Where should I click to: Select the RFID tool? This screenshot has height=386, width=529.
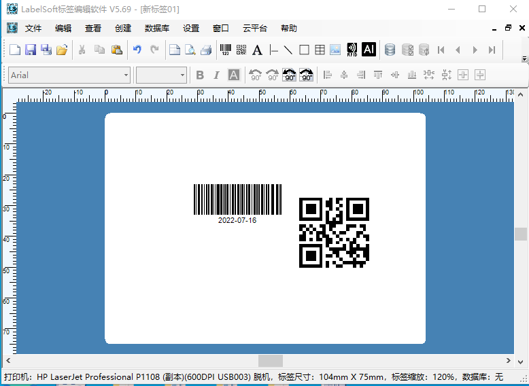[x=352, y=50]
